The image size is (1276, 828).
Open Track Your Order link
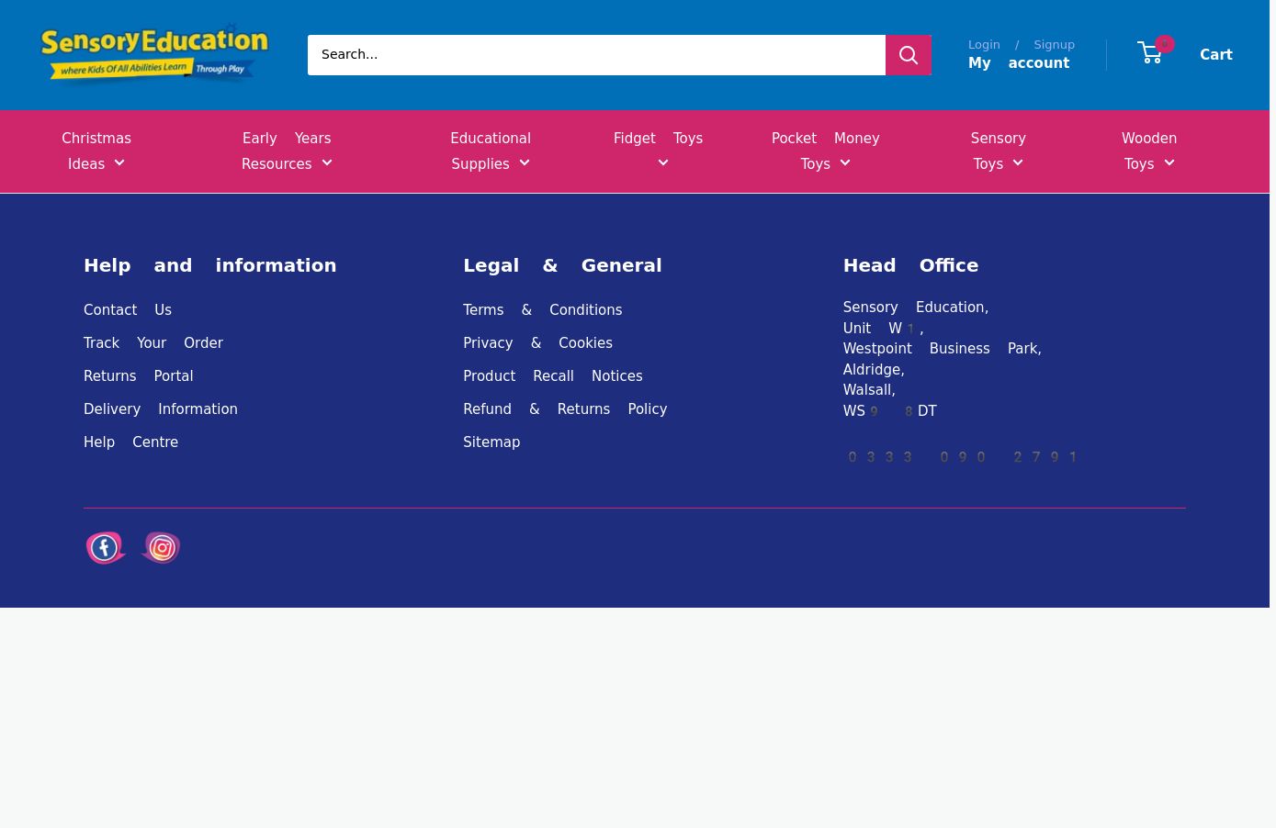tap(153, 343)
